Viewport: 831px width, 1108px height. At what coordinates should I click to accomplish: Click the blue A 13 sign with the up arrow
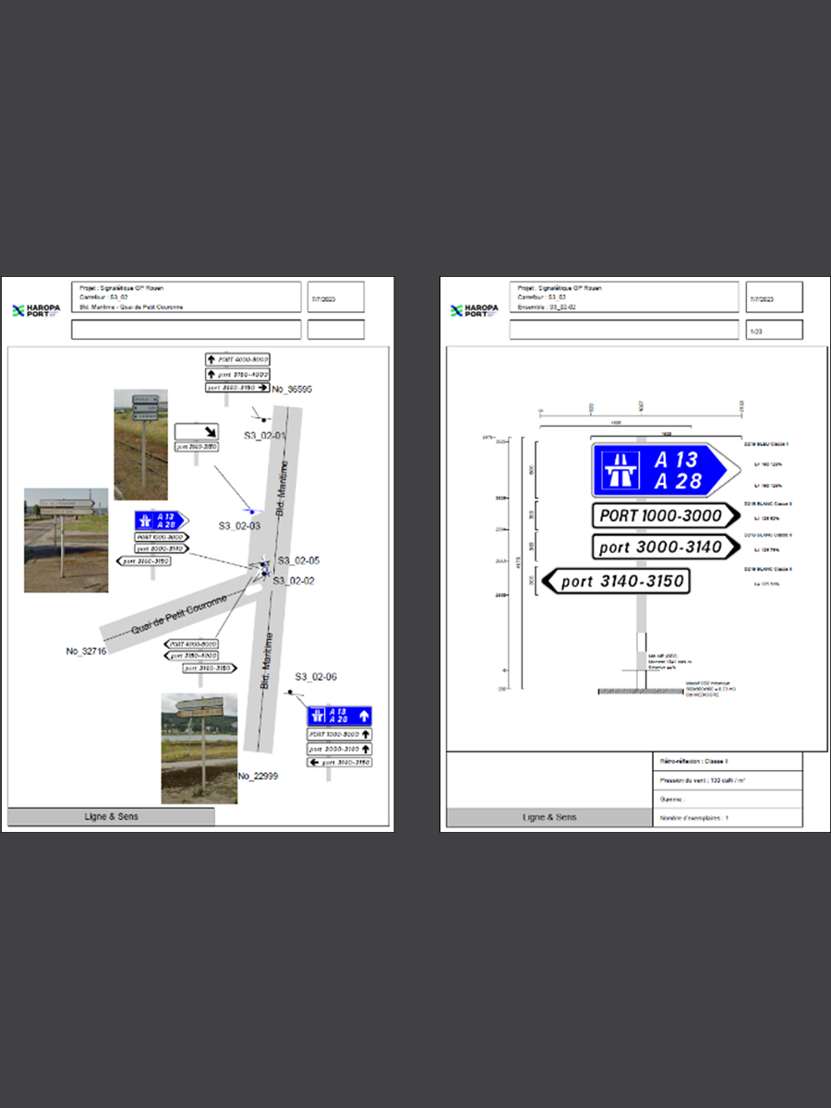coord(340,716)
